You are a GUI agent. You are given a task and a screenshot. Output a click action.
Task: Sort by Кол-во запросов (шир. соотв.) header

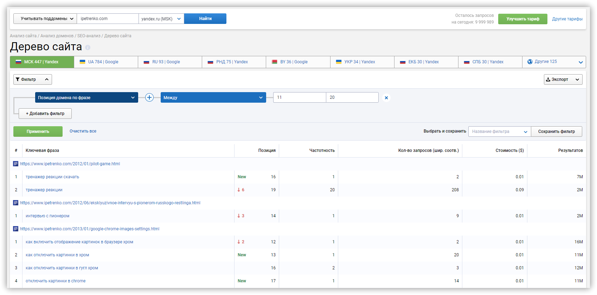click(x=429, y=150)
